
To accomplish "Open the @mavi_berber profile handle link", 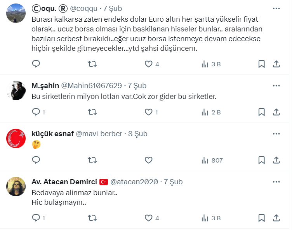I will pyautogui.click(x=99, y=134).
